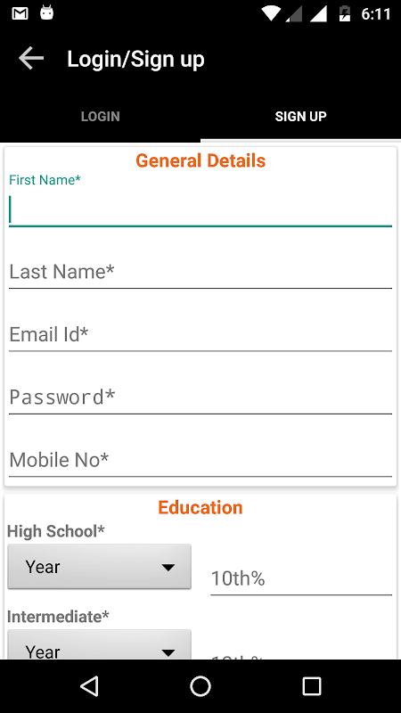Tap the Android home circle button
This screenshot has height=713, width=401.
200,685
